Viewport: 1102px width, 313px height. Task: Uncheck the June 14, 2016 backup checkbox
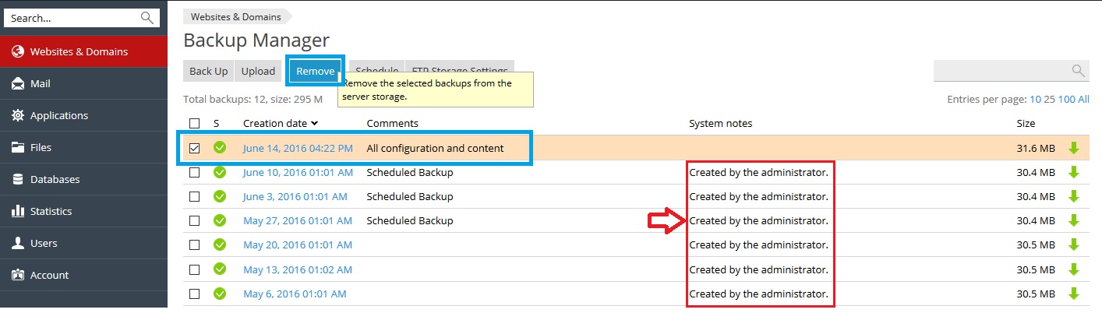(195, 148)
